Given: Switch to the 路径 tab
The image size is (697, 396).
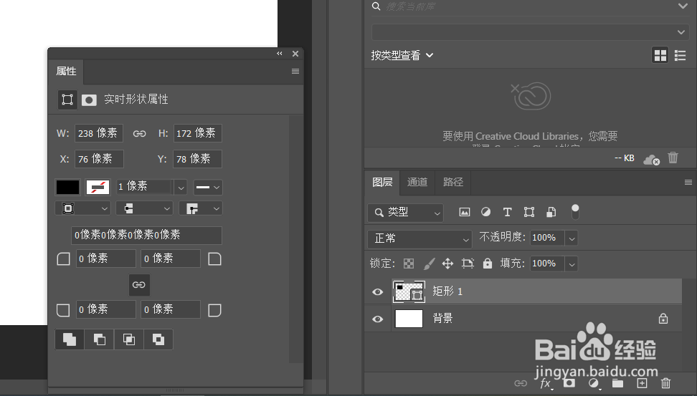Looking at the screenshot, I should (453, 182).
